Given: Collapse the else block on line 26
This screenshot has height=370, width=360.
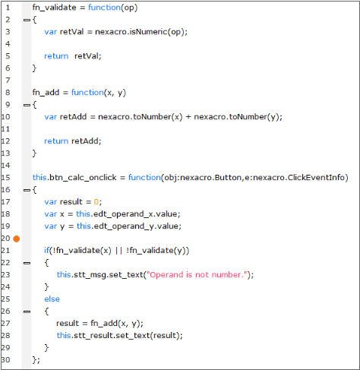Looking at the screenshot, I should point(27,311).
